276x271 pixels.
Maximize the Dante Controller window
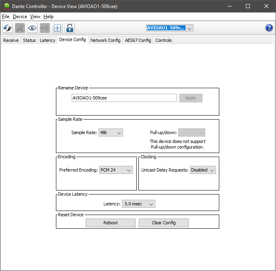click(248, 6)
